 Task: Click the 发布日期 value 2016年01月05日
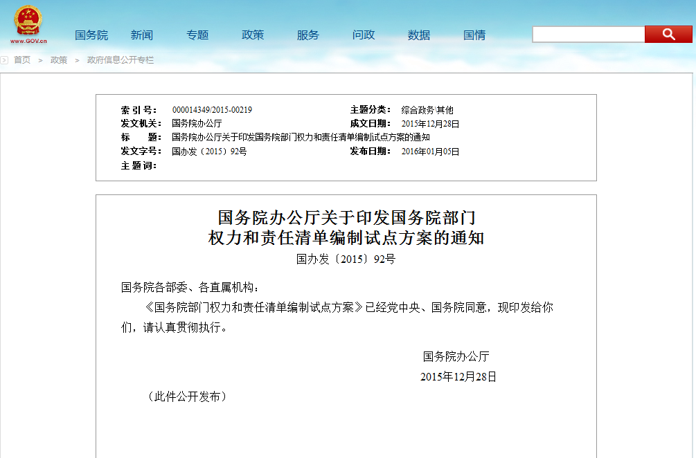tap(430, 152)
